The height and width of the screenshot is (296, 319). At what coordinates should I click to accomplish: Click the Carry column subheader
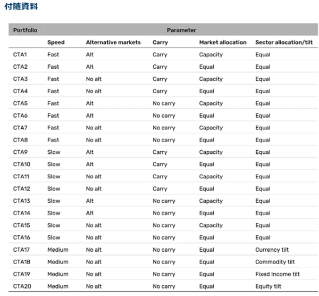click(160, 43)
